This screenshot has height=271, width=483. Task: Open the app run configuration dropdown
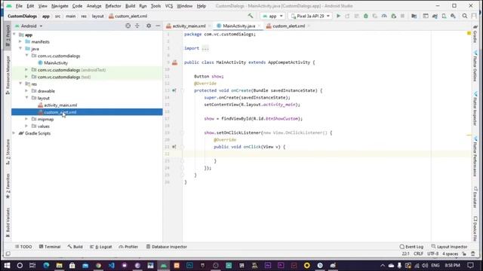pyautogui.click(x=272, y=16)
